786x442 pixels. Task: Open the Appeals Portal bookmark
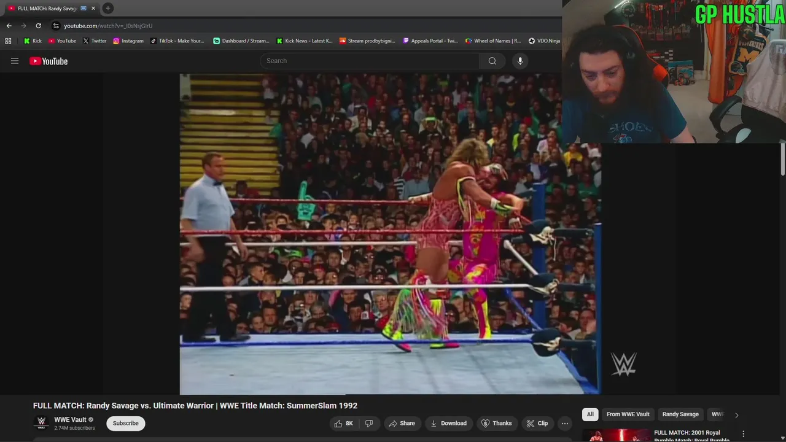[430, 41]
